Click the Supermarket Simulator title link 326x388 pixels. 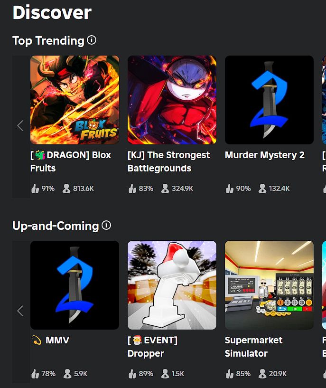(x=253, y=347)
